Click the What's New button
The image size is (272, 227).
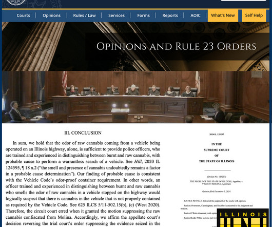point(223,15)
